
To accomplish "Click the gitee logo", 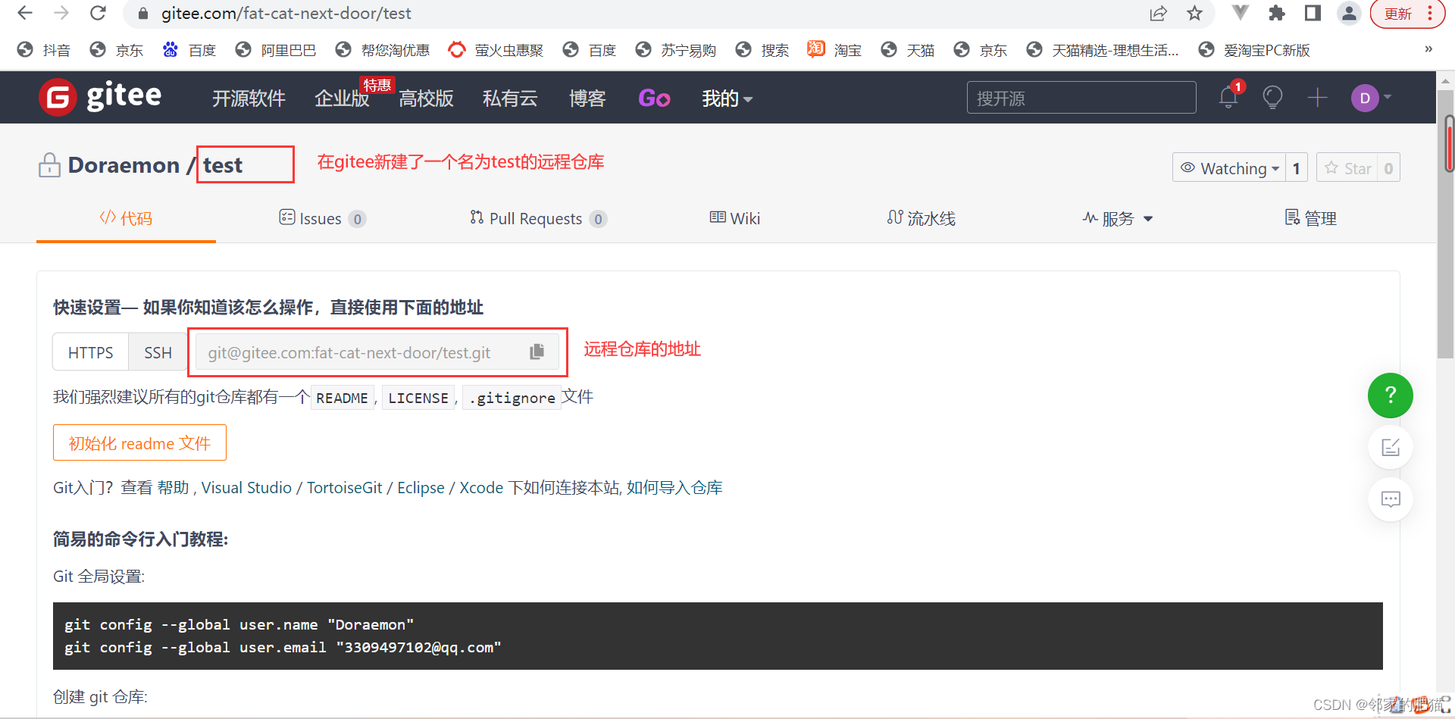I will click(x=100, y=97).
